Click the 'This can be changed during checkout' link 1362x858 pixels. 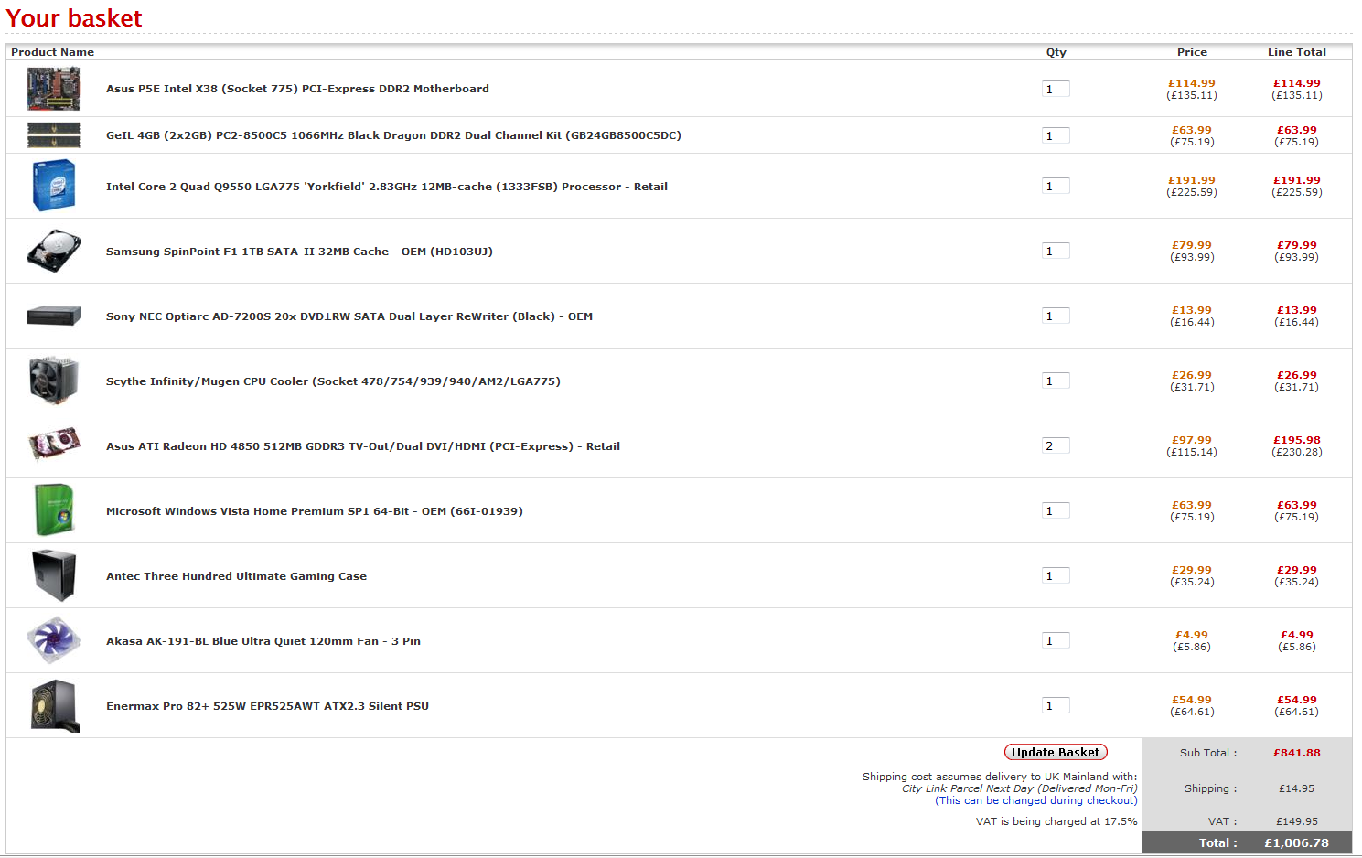tap(1035, 800)
